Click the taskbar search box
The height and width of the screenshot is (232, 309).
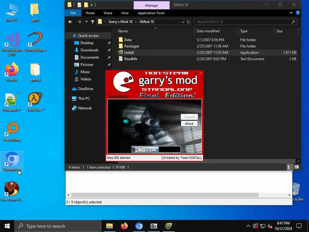[x=58, y=226]
